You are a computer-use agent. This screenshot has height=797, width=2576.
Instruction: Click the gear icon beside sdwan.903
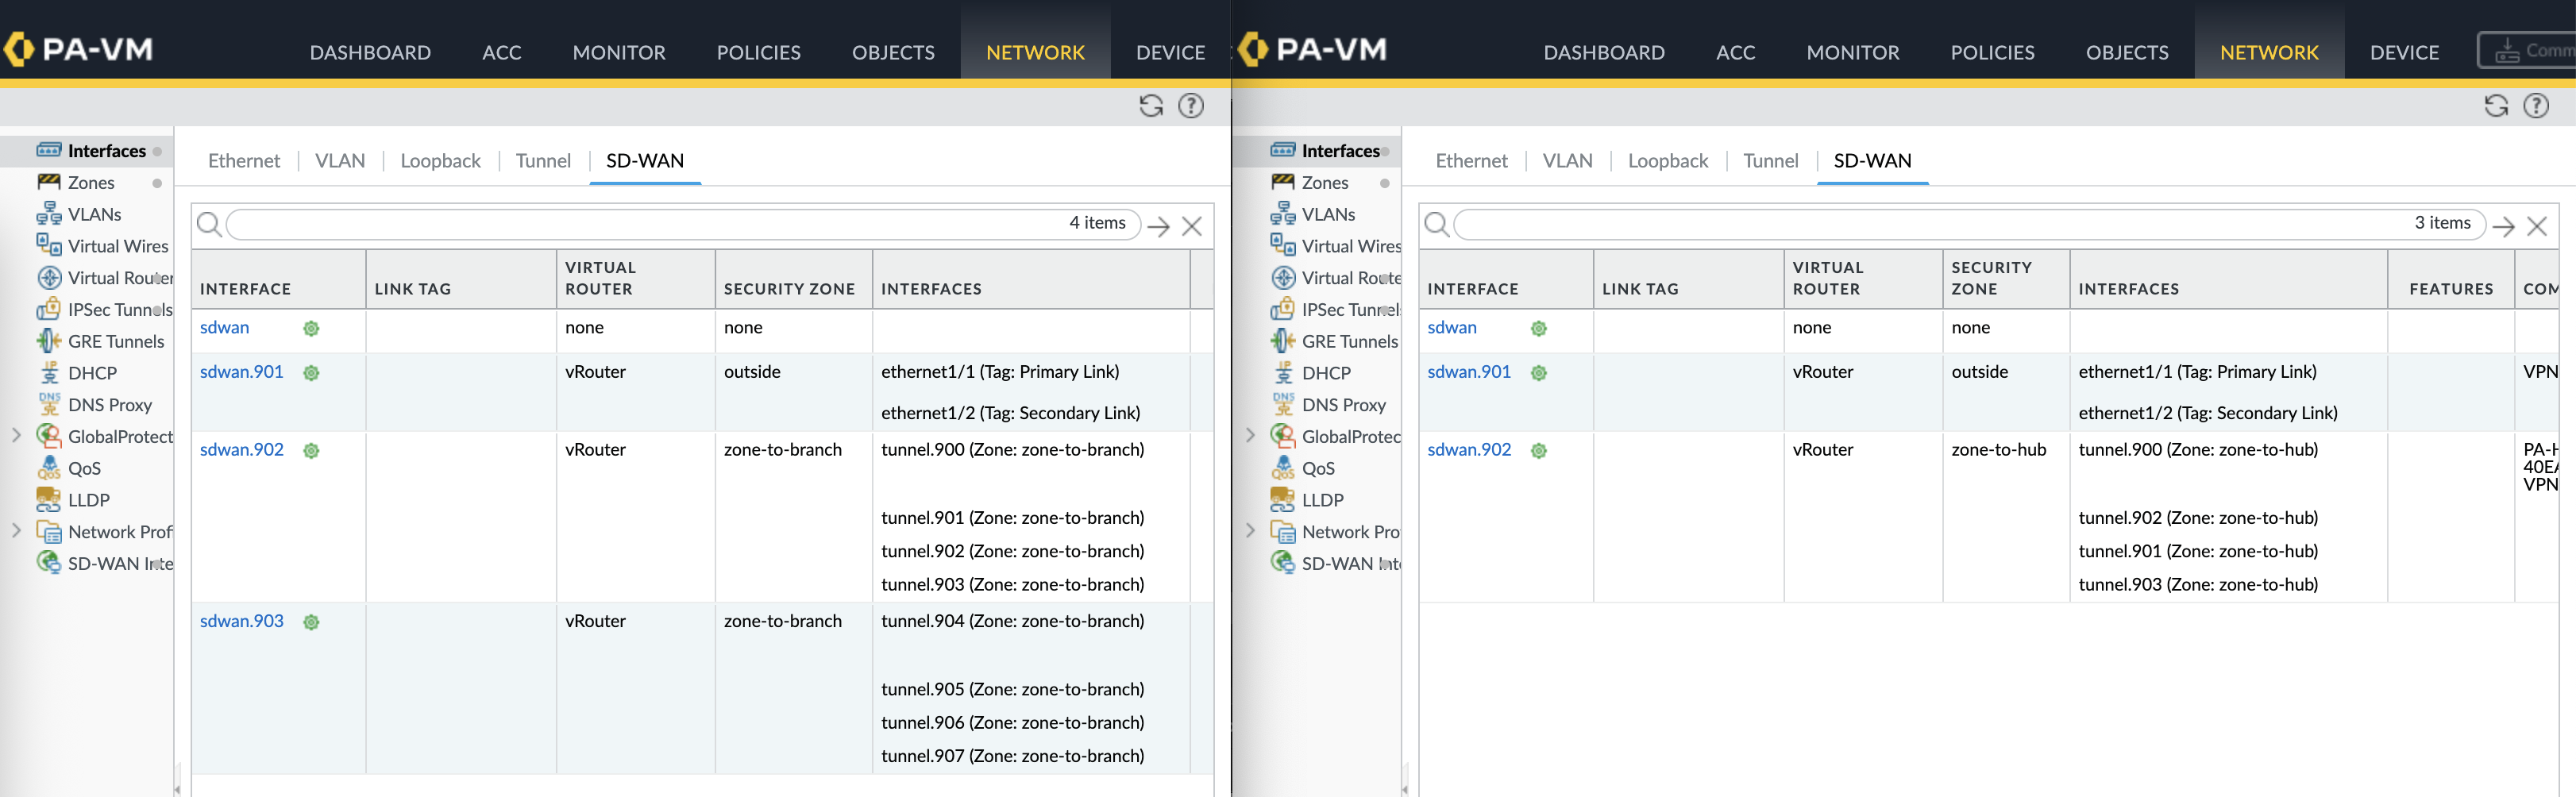click(311, 622)
